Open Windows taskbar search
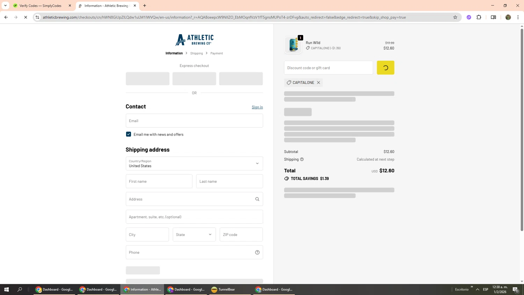 pos(20,289)
